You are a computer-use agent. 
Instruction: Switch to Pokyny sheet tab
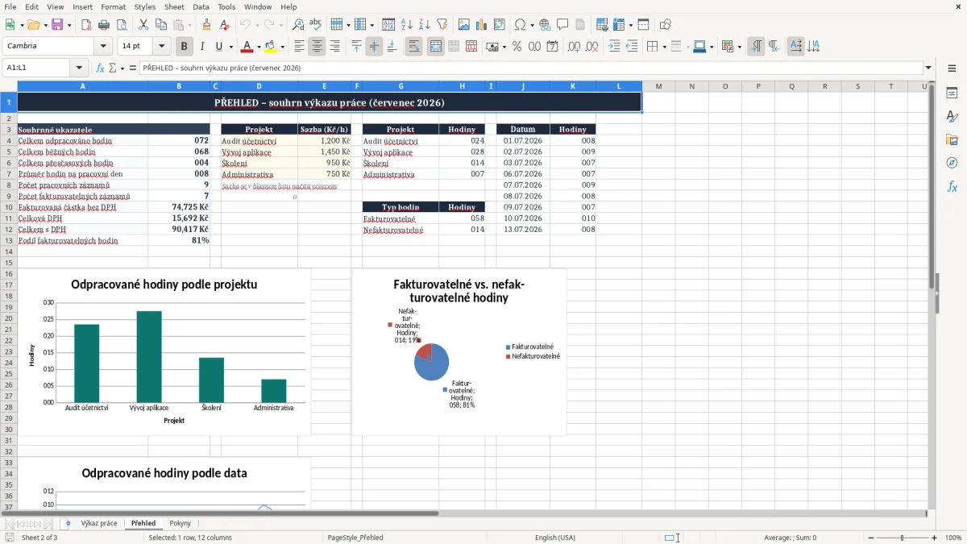[181, 523]
